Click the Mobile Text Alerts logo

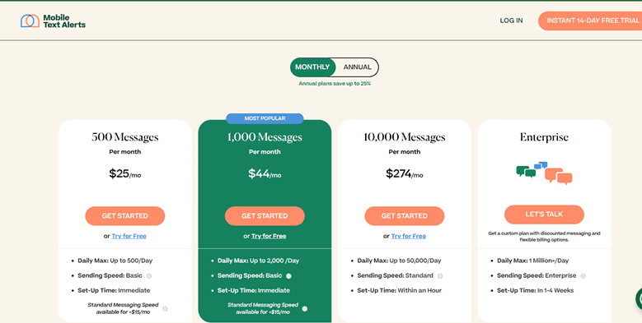[54, 21]
